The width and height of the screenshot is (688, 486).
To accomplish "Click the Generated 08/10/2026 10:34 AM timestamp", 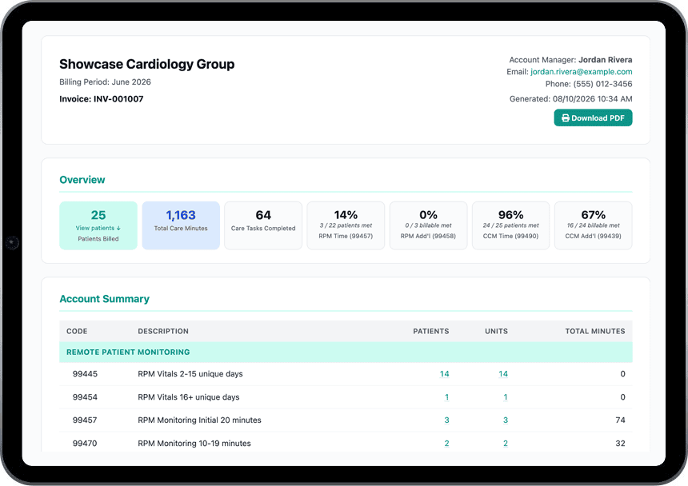I will point(571,98).
